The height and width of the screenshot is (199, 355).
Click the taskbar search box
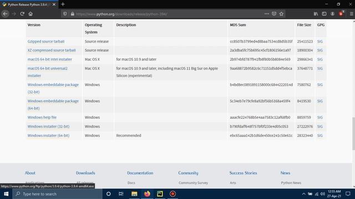coord(57,194)
